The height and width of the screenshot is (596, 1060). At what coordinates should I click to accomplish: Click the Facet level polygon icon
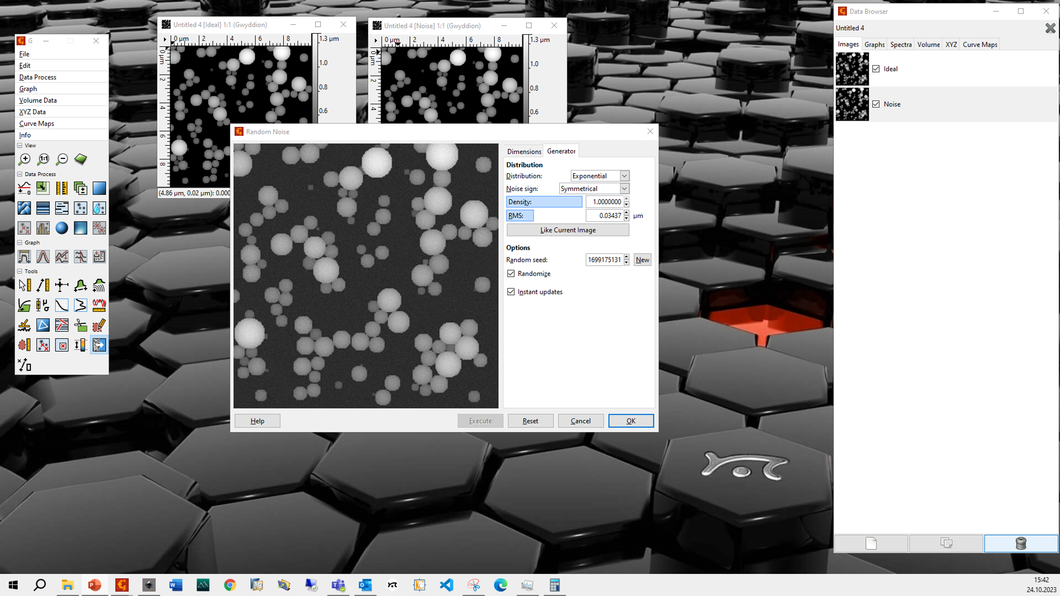point(24,208)
